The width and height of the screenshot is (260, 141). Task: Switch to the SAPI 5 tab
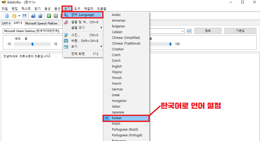[18, 23]
